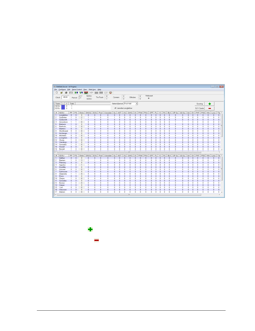Open the Configure menu
255x331 pixels.
(x=62, y=90)
